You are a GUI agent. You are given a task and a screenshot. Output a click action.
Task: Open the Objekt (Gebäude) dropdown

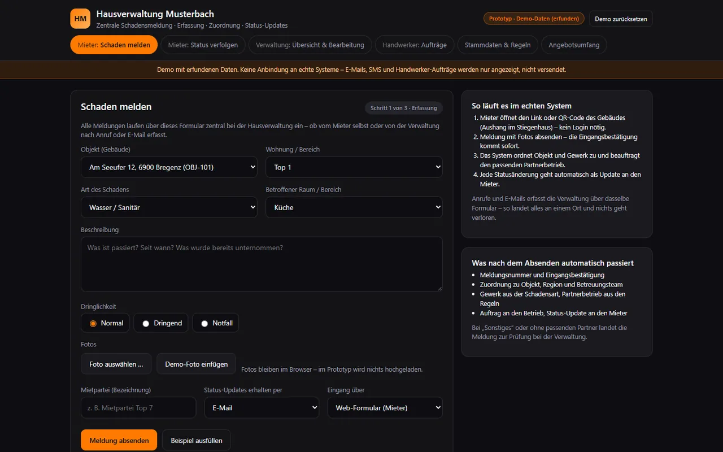169,167
